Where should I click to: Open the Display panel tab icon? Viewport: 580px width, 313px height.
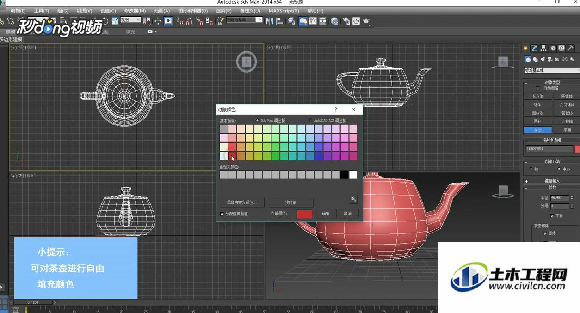[561, 48]
